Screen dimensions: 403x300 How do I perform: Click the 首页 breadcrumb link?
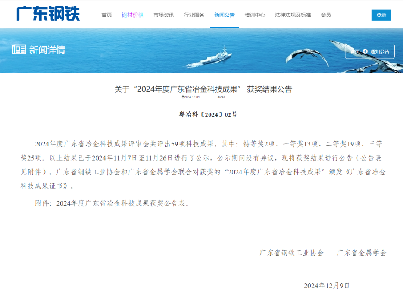tap(354, 51)
